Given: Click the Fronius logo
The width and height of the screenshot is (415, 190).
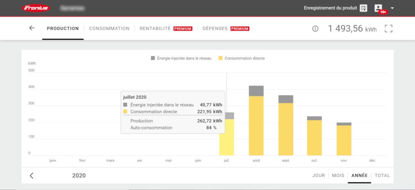Looking at the screenshot, I should pos(36,8).
